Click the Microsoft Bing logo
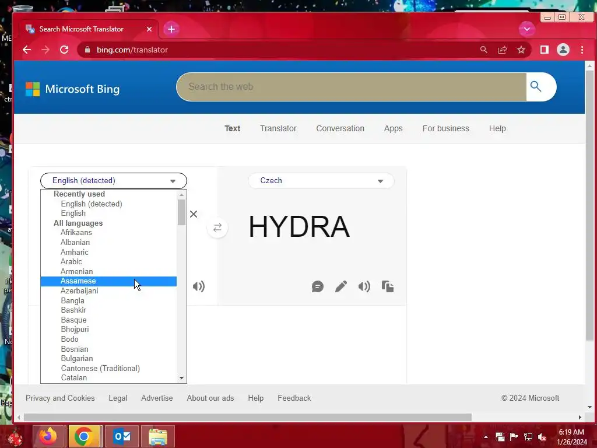The height and width of the screenshot is (448, 597). click(72, 89)
